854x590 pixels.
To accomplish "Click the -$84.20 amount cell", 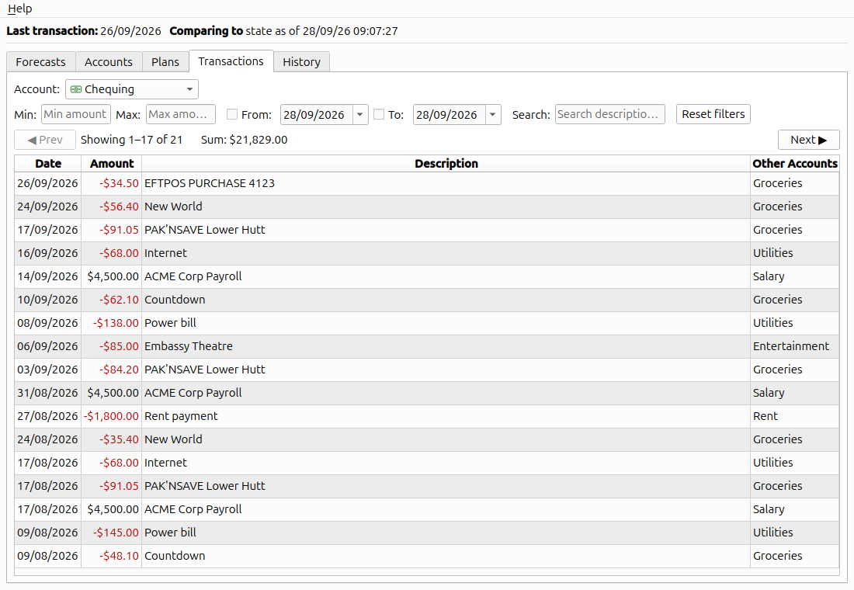I will pyautogui.click(x=112, y=370).
